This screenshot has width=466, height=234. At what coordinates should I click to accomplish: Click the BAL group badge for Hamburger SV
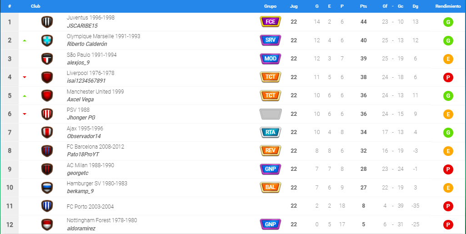[x=271, y=187]
